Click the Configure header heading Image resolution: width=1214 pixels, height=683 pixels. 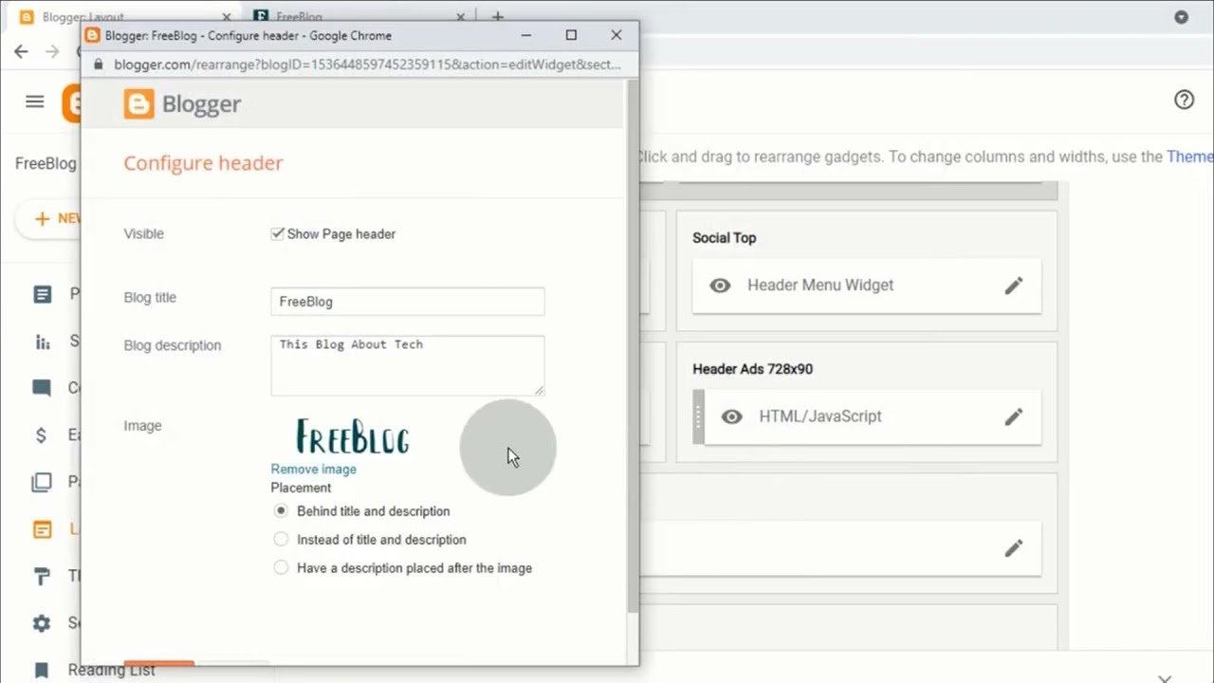tap(203, 163)
